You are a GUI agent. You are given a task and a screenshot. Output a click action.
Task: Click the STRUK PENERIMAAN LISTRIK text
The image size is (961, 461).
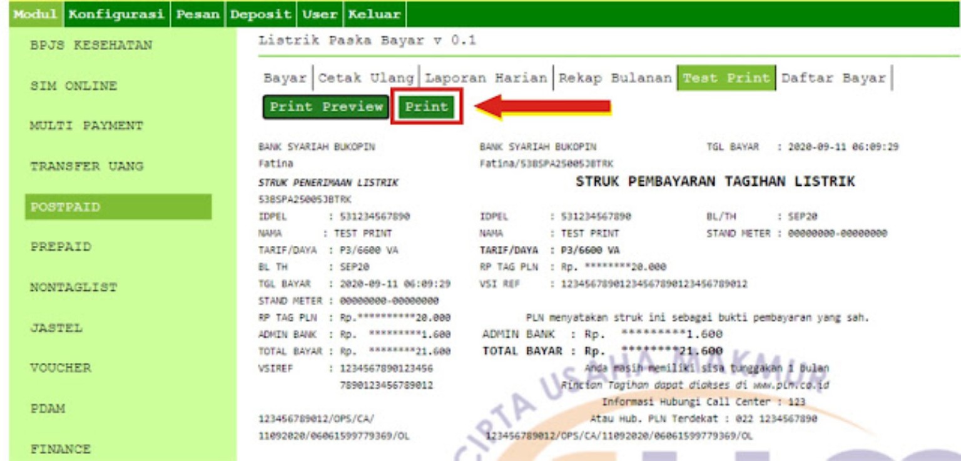click(328, 183)
